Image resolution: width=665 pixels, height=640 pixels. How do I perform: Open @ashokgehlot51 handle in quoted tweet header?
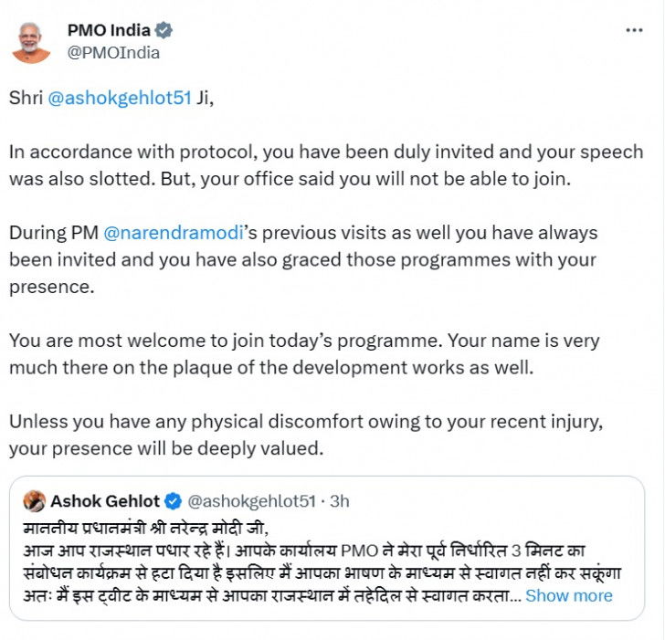tap(251, 501)
